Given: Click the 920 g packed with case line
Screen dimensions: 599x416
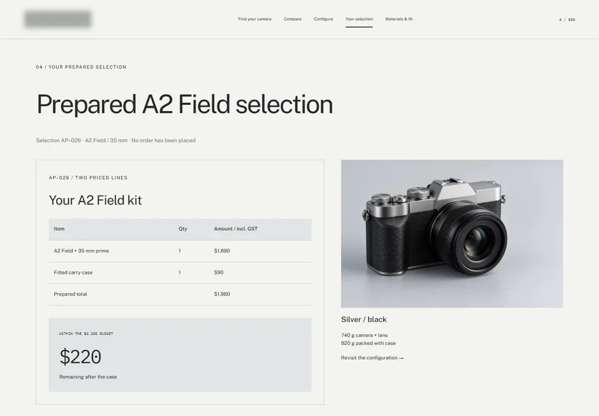Looking at the screenshot, I should point(368,344).
